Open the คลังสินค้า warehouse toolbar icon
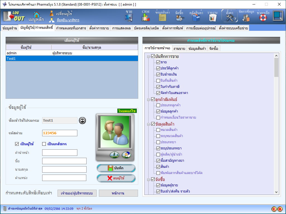The height and width of the screenshot is (214, 286). (x=196, y=18)
